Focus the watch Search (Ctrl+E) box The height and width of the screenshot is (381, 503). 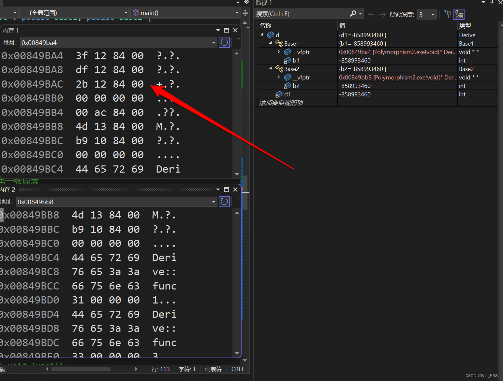(302, 14)
